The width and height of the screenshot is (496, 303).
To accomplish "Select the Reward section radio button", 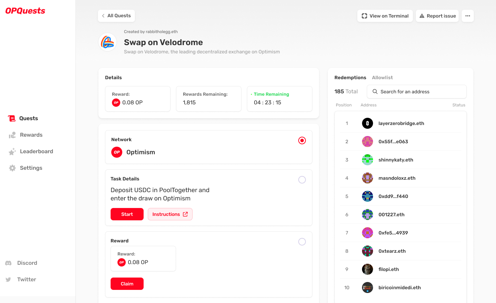I will pos(302,242).
